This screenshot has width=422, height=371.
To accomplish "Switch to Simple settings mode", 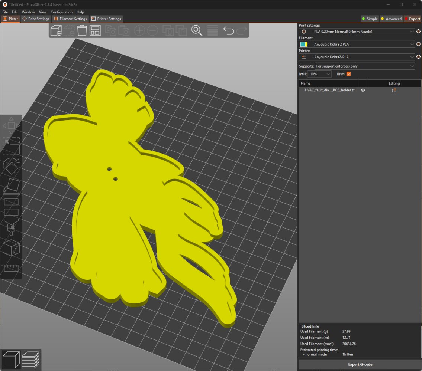I will pyautogui.click(x=370, y=19).
